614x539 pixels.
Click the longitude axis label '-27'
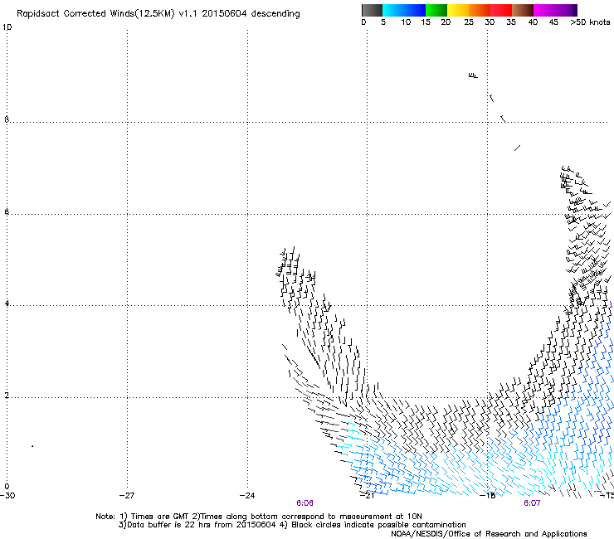point(127,496)
